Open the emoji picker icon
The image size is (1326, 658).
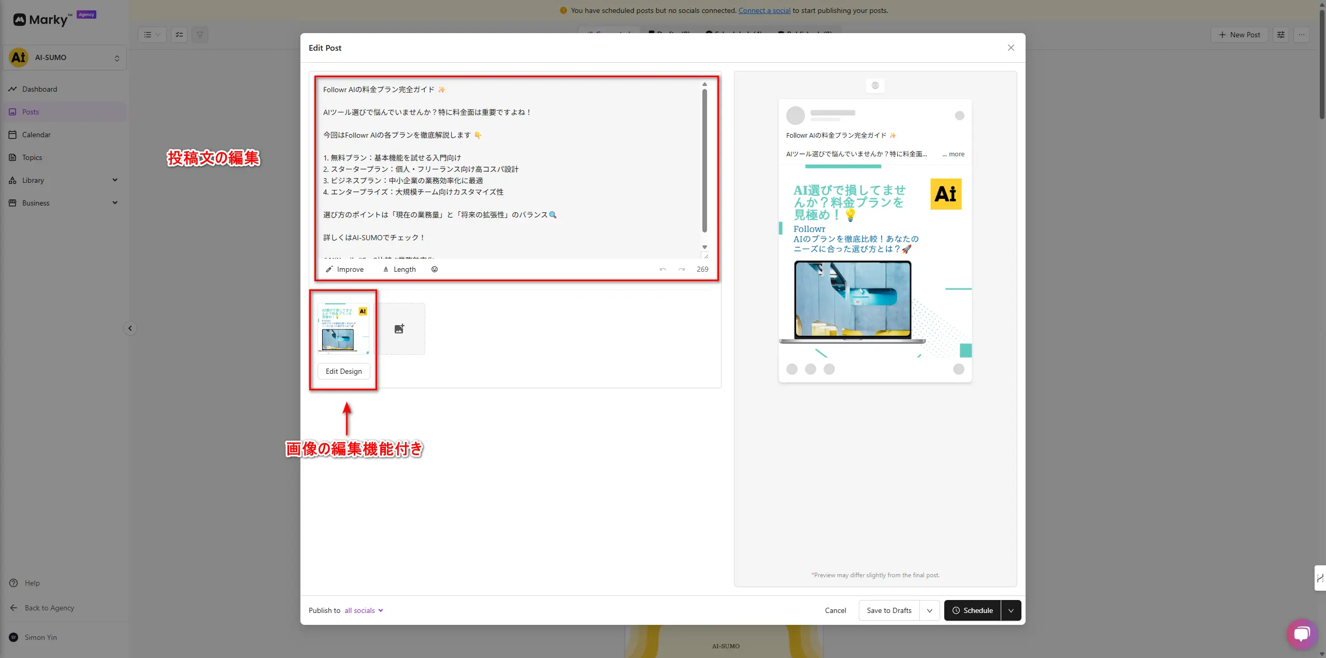[x=435, y=269]
